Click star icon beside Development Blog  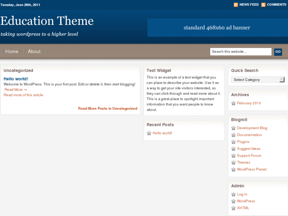(x=234, y=128)
